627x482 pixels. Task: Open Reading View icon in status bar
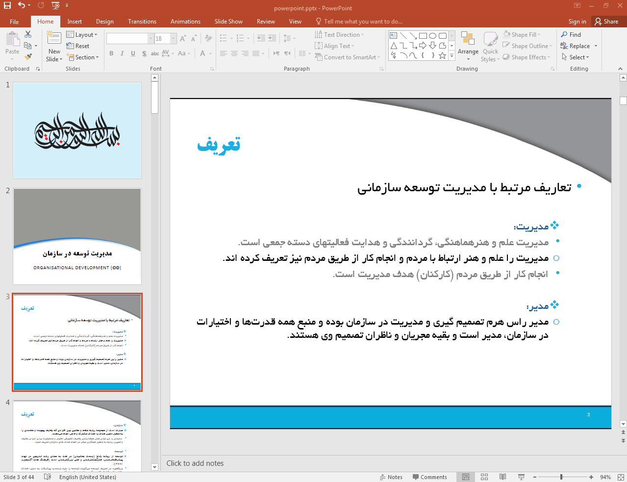tap(502, 477)
